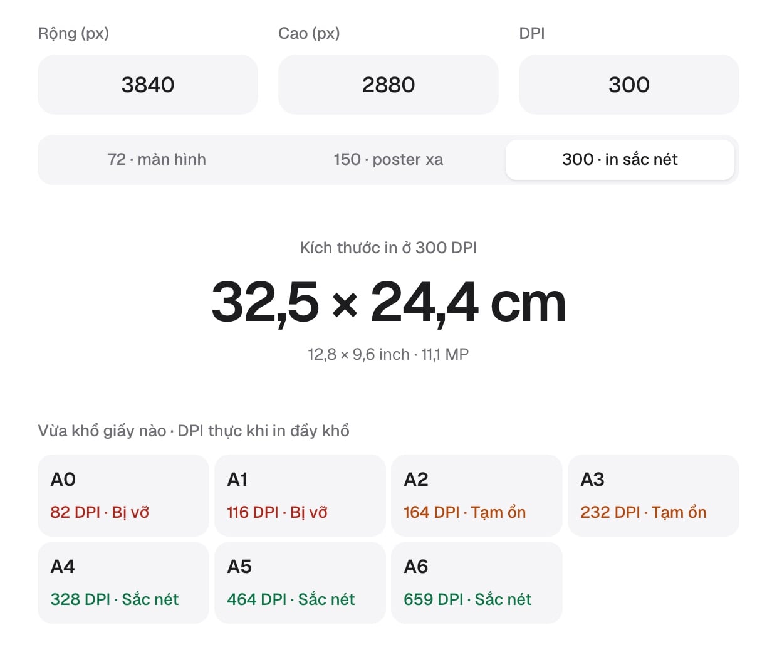The image size is (777, 652).
Task: Select the "72 · màn hình" preset
Action: 157,160
